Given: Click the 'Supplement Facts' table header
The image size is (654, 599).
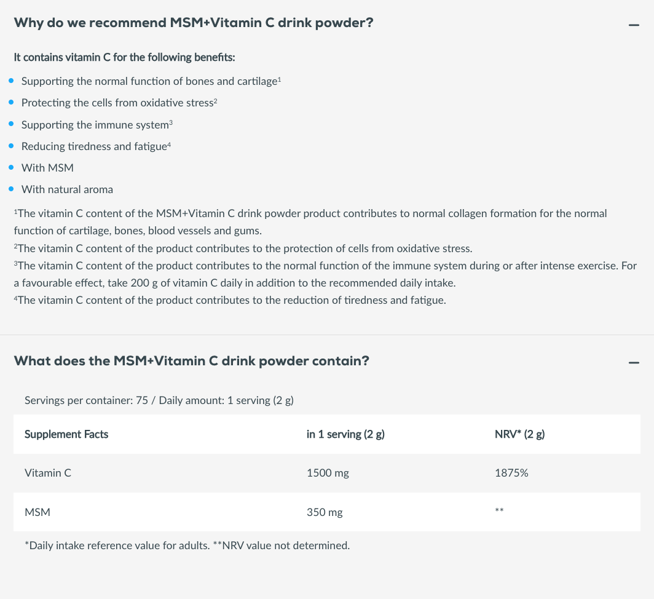Looking at the screenshot, I should (66, 434).
